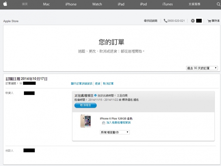
Task: Expand the 過去 90 天的訂單 dropdown
Action: [202, 68]
